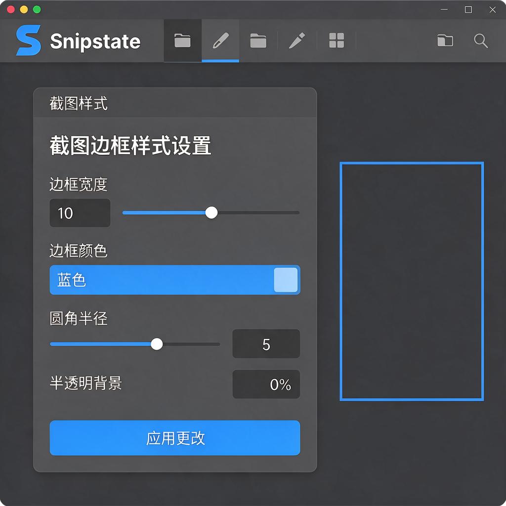Click the 半透明背景 label
Viewport: 506px width, 506px height.
tap(86, 383)
